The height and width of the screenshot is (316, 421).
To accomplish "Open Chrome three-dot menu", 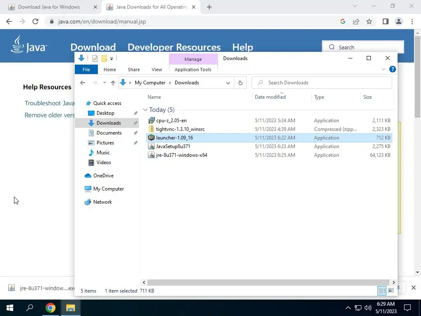I will pos(412,21).
